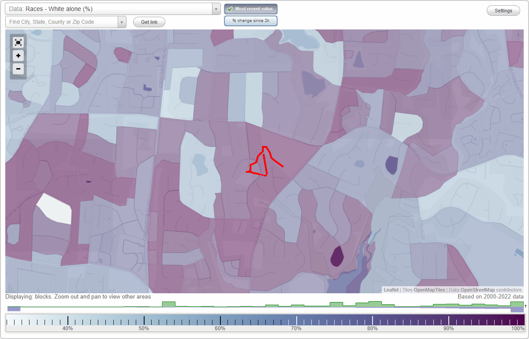Viewport: 529px width, 339px height.
Task: Click 'Based on 2000-2022 data' text
Action: point(491,297)
